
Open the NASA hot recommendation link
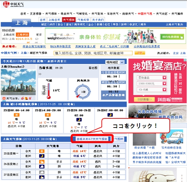coord(60,46)
